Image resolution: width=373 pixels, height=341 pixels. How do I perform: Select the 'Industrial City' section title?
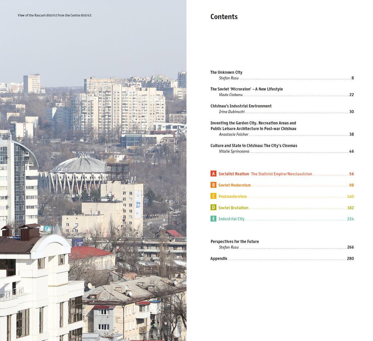point(231,219)
